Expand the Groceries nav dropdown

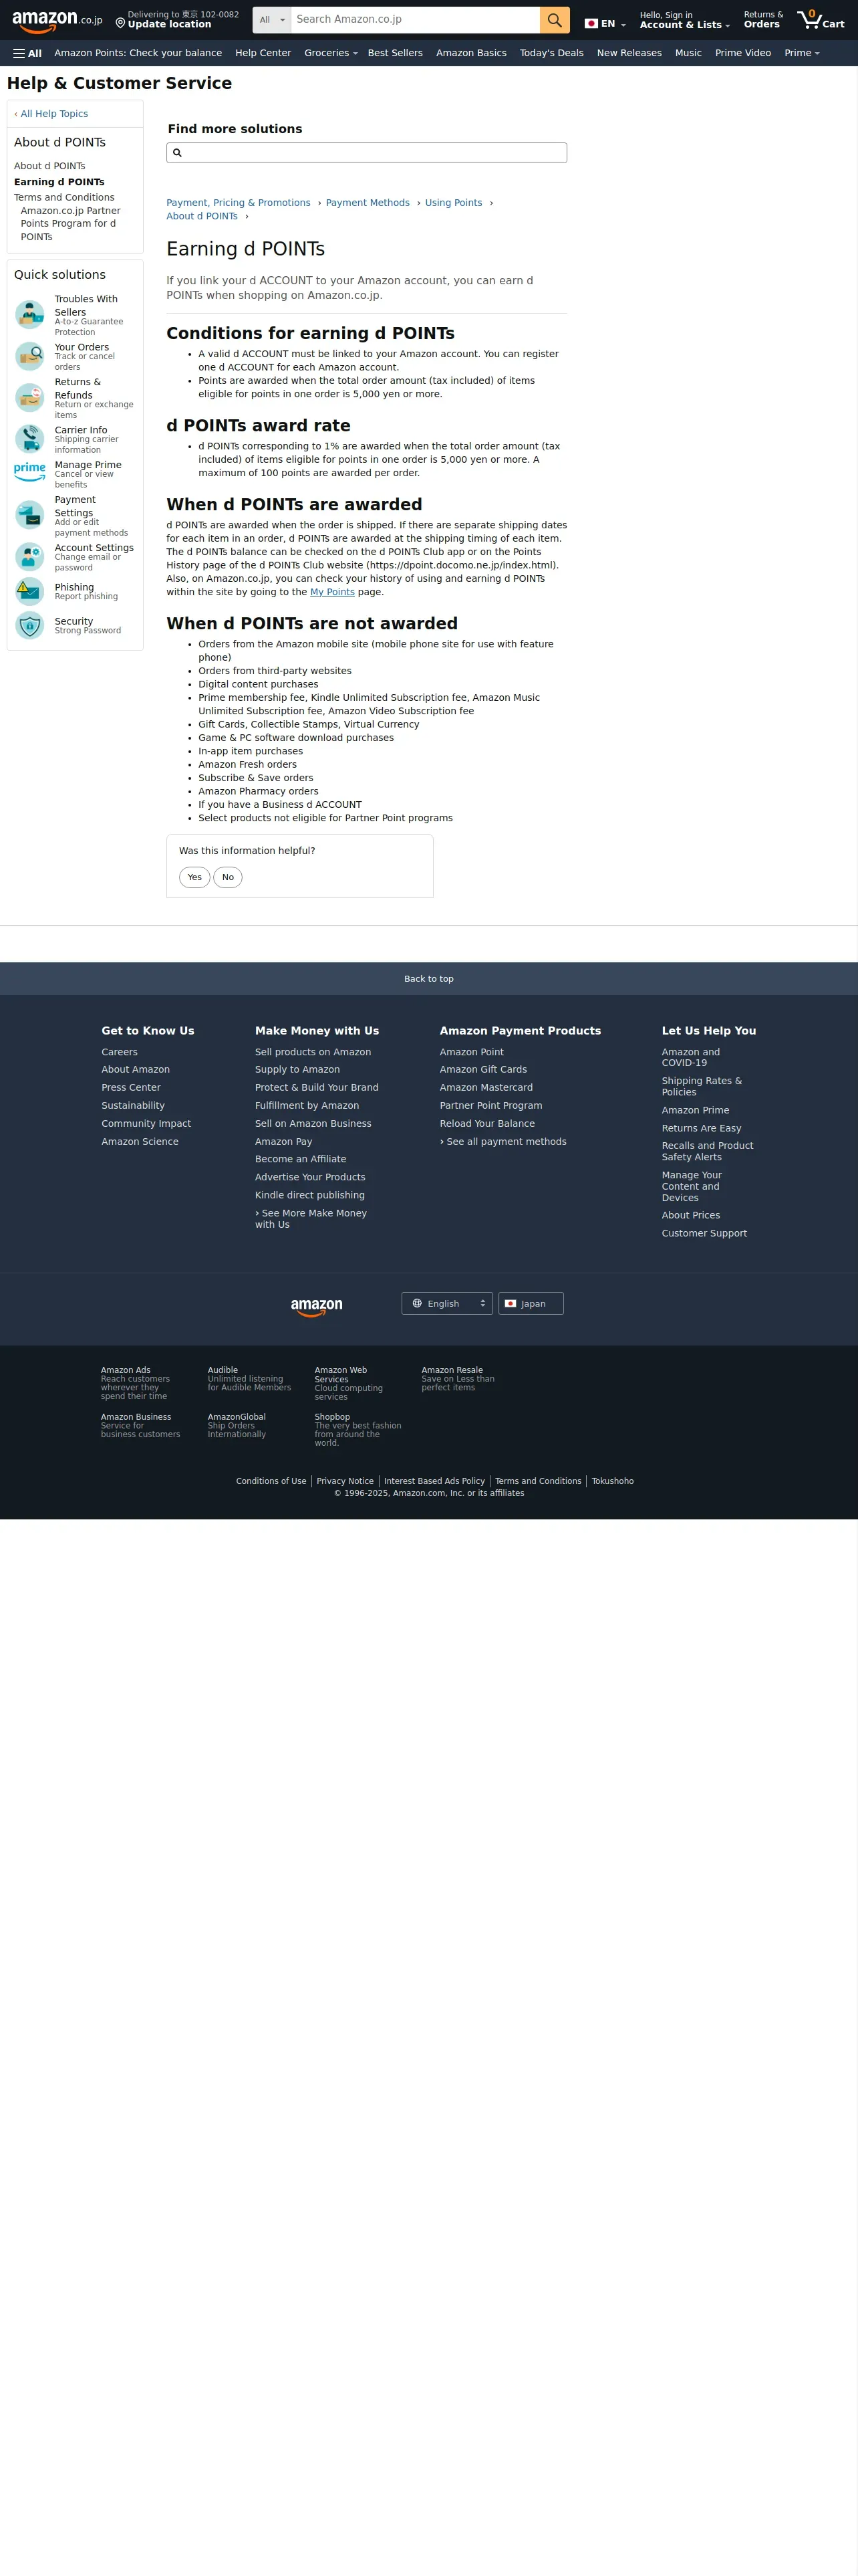click(x=331, y=53)
